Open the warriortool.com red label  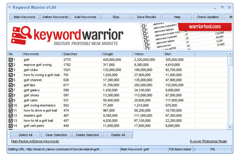tap(205, 27)
